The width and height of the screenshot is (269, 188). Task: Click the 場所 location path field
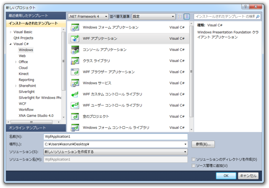[116, 144]
